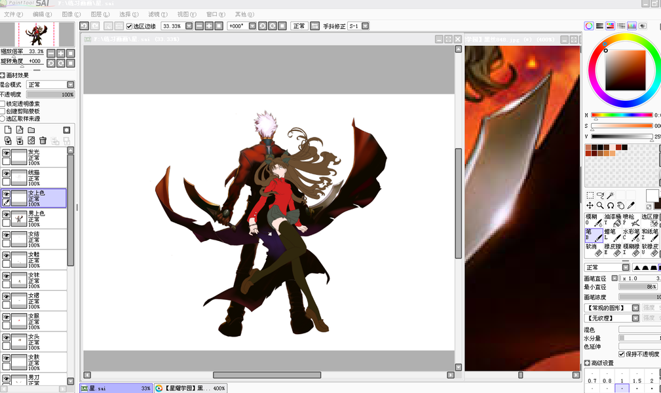The height and width of the screenshot is (393, 661).
Task: Click the navigator thumbnail preview
Action: 37,35
